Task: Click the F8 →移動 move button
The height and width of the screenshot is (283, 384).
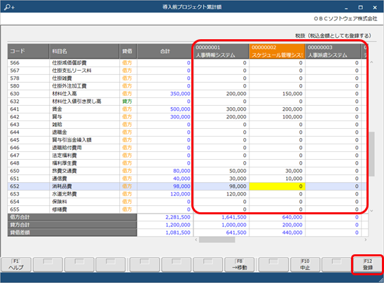Action: coord(240,264)
